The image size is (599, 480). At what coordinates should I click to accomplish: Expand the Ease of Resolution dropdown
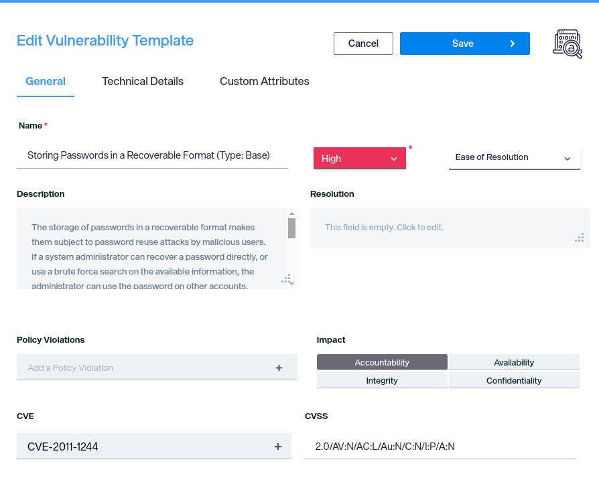click(514, 158)
